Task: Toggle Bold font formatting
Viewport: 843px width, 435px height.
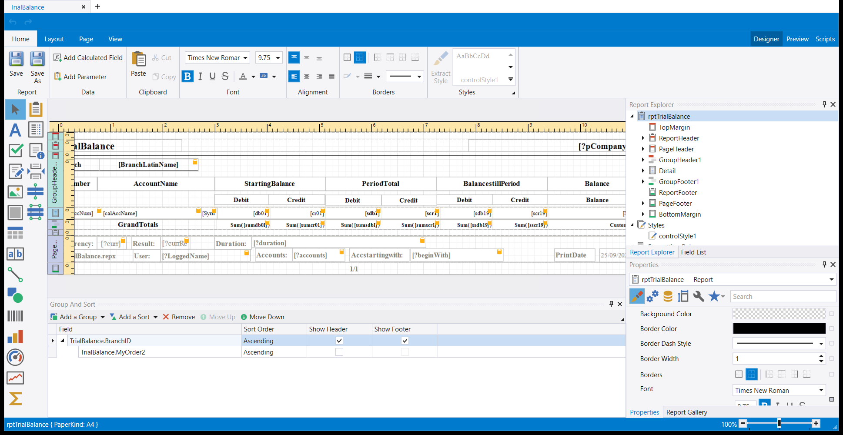Action: [187, 77]
